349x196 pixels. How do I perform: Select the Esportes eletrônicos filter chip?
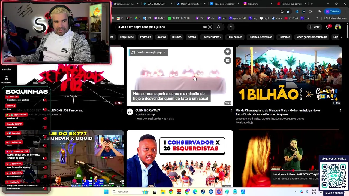(260, 37)
